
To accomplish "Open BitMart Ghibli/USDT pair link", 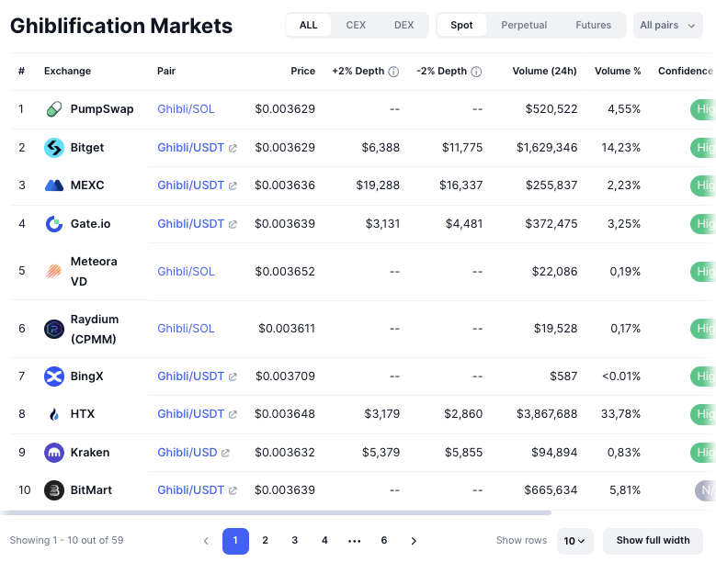I will 191,490.
